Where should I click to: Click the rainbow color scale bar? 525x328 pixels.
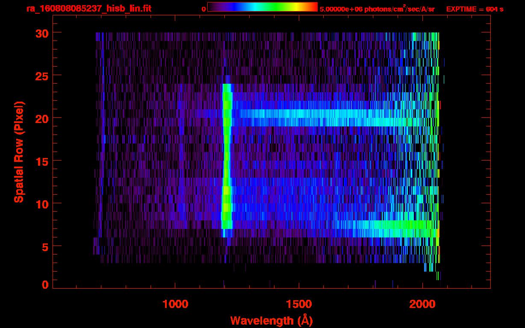click(x=262, y=7)
